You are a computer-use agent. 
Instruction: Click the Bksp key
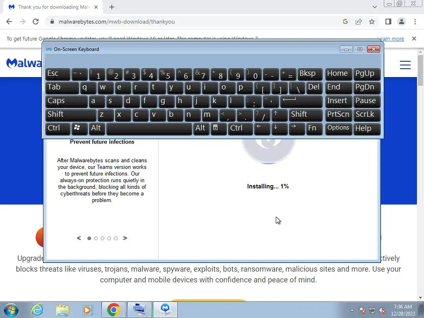point(310,74)
